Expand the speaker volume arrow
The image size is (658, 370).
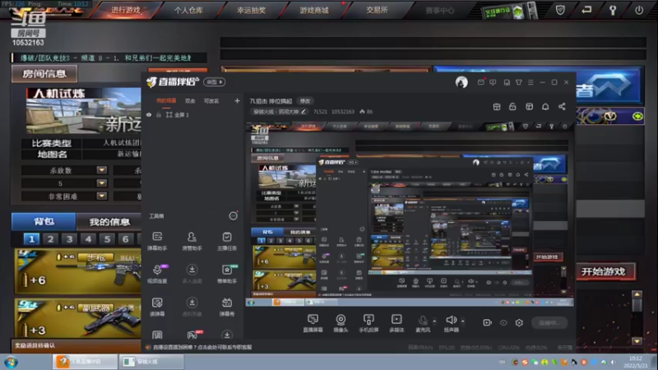click(x=463, y=321)
